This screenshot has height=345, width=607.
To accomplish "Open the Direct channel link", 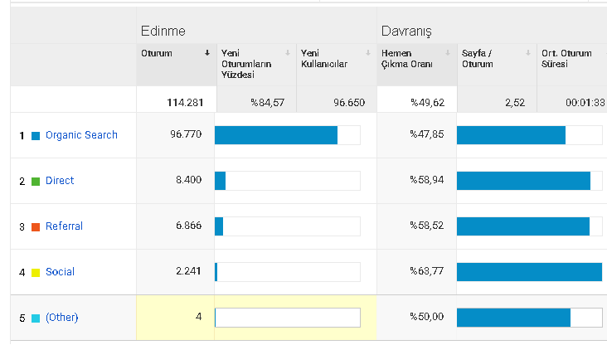I will coord(60,181).
